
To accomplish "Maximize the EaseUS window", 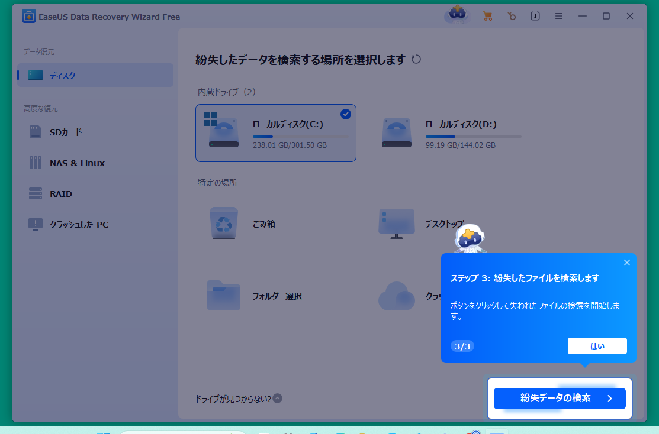I will [x=606, y=17].
